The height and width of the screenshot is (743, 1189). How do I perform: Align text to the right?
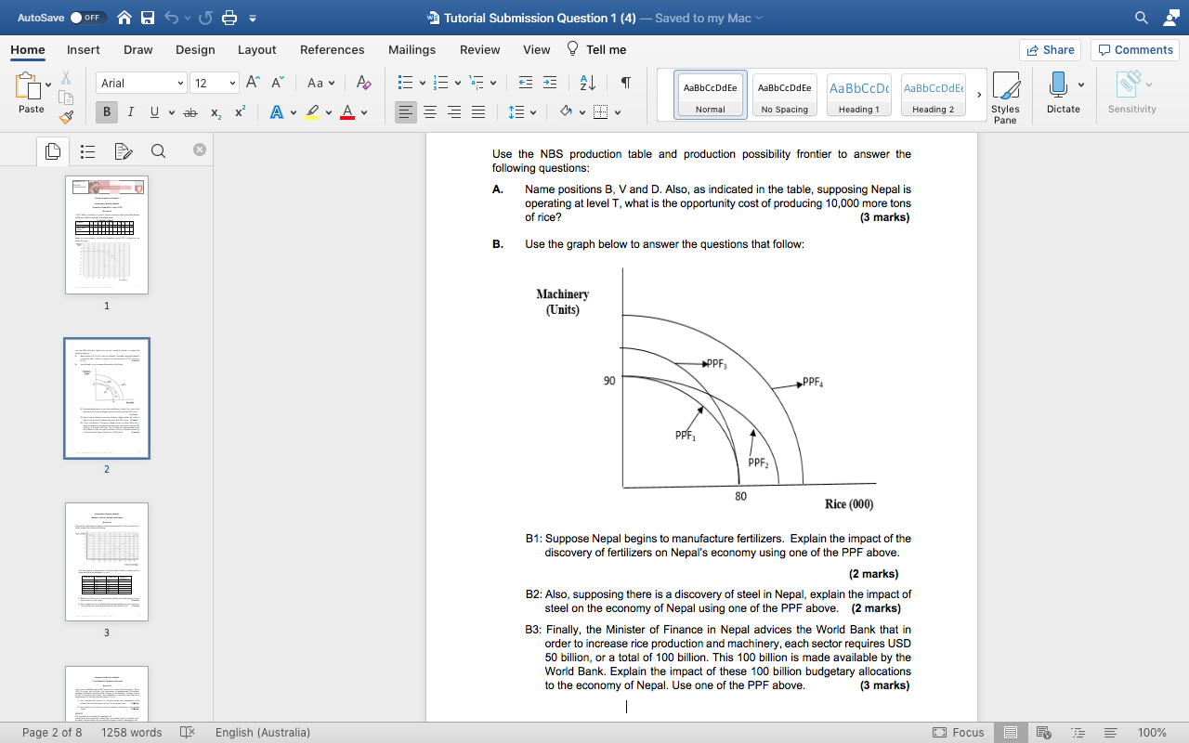pos(454,112)
